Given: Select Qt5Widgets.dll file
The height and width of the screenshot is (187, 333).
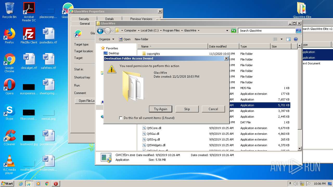Looking at the screenshot, I should 154,145.
